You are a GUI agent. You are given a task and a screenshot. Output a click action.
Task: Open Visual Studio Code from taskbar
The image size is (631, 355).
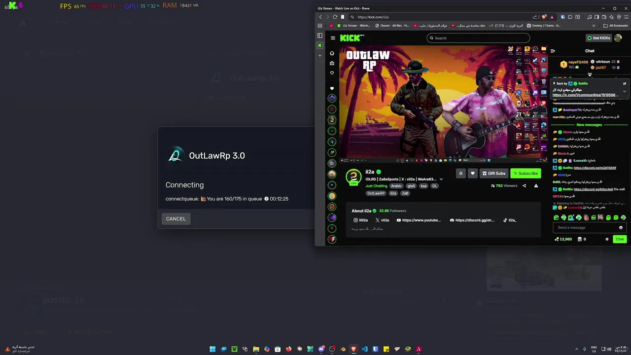(x=364, y=349)
